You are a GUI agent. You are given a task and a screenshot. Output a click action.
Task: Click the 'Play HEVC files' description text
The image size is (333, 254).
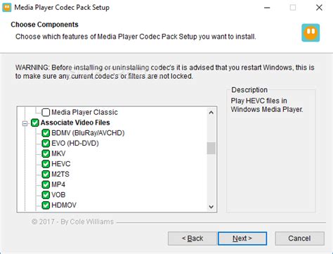click(x=267, y=105)
